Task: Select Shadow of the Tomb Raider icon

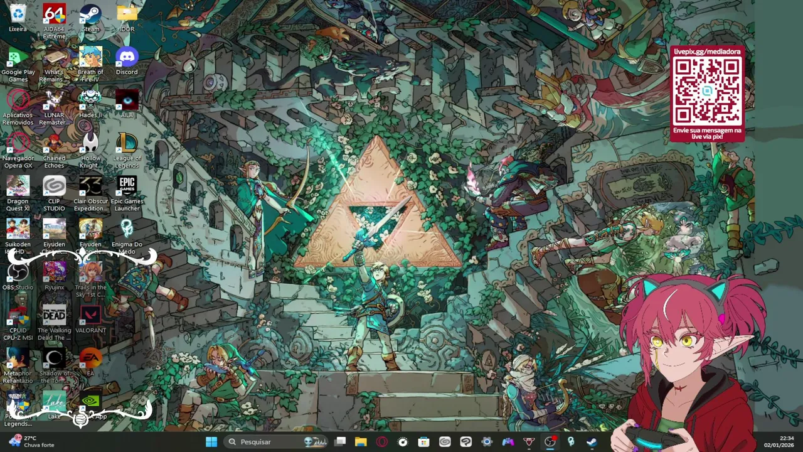Action: click(54, 367)
